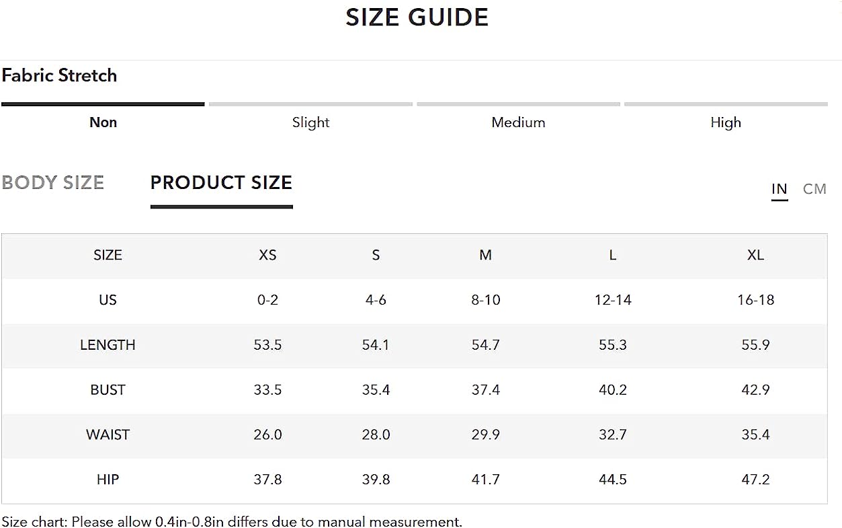Screen dimensions: 842x528
Task: Click the BUST row label
Action: pyautogui.click(x=108, y=389)
